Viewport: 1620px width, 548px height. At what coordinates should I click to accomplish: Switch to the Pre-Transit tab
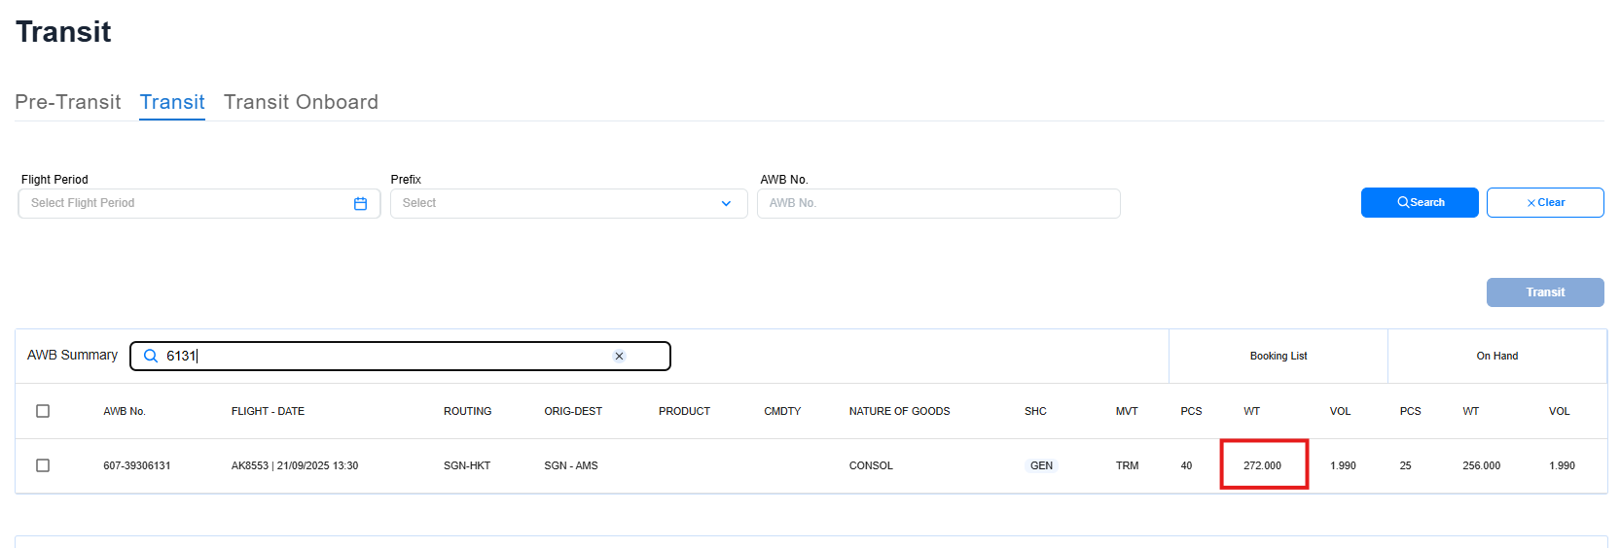point(68,102)
